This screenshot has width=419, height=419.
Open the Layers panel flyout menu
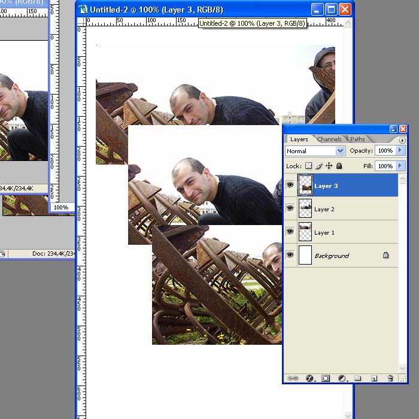[x=402, y=140]
